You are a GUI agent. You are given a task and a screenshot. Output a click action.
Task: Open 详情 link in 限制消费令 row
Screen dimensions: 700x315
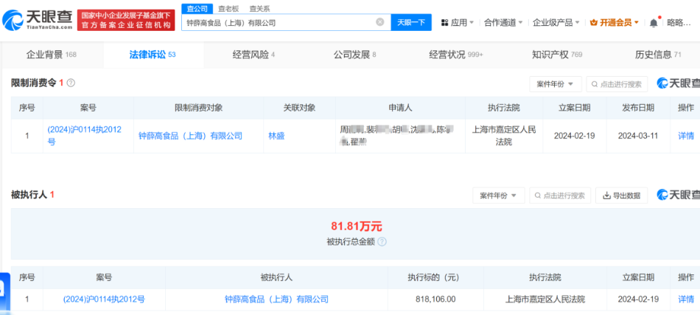[x=685, y=136]
